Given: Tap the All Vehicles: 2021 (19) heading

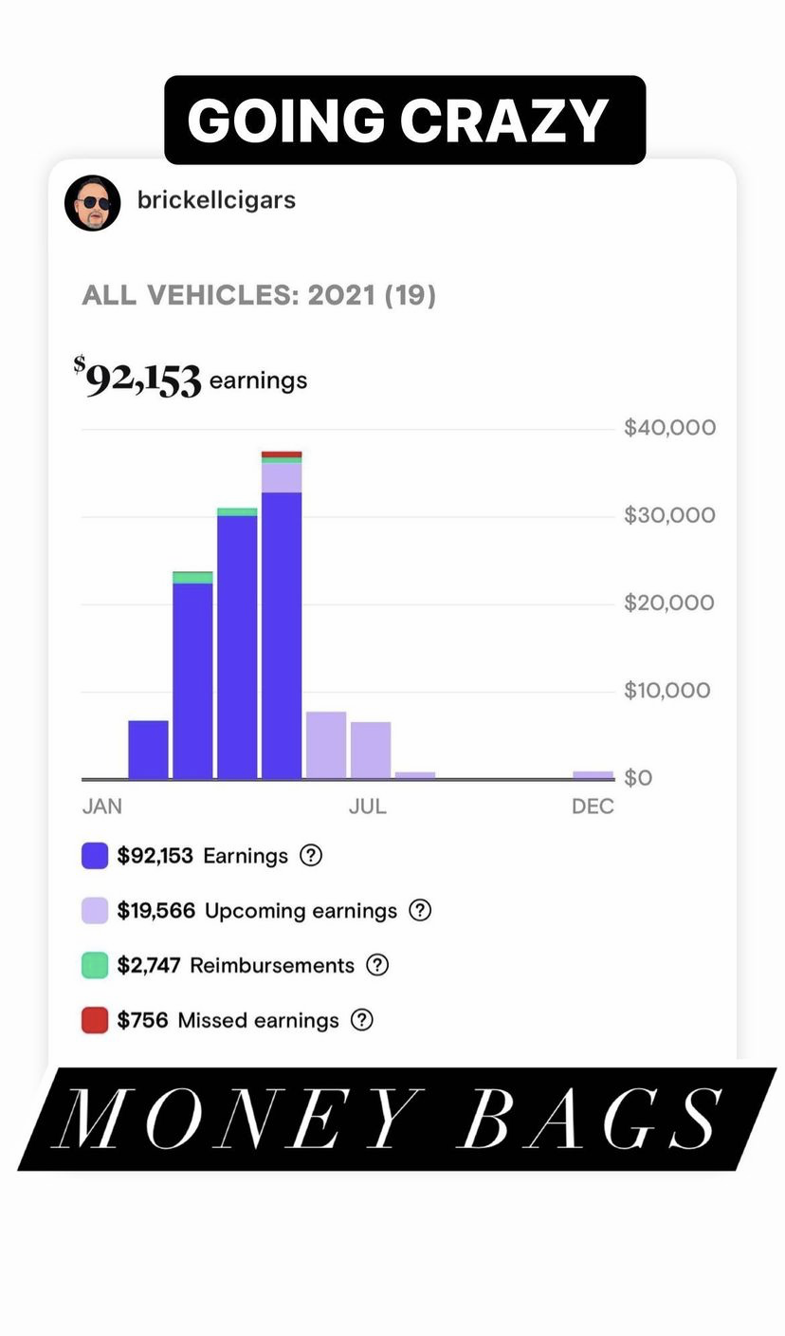Looking at the screenshot, I should 259,296.
